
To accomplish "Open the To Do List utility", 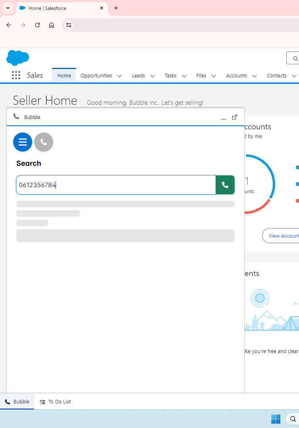I will click(55, 401).
